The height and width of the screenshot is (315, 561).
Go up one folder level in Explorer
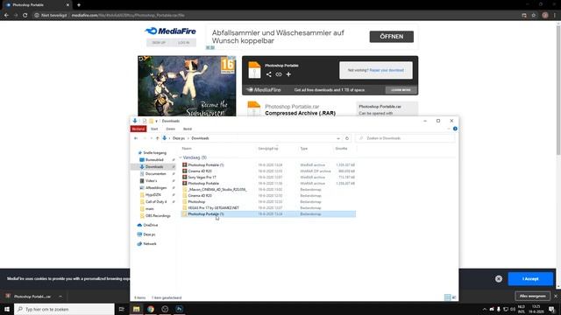(158, 138)
